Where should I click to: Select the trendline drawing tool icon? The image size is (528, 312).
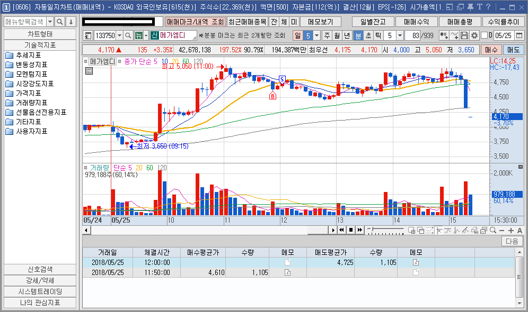[465, 230]
